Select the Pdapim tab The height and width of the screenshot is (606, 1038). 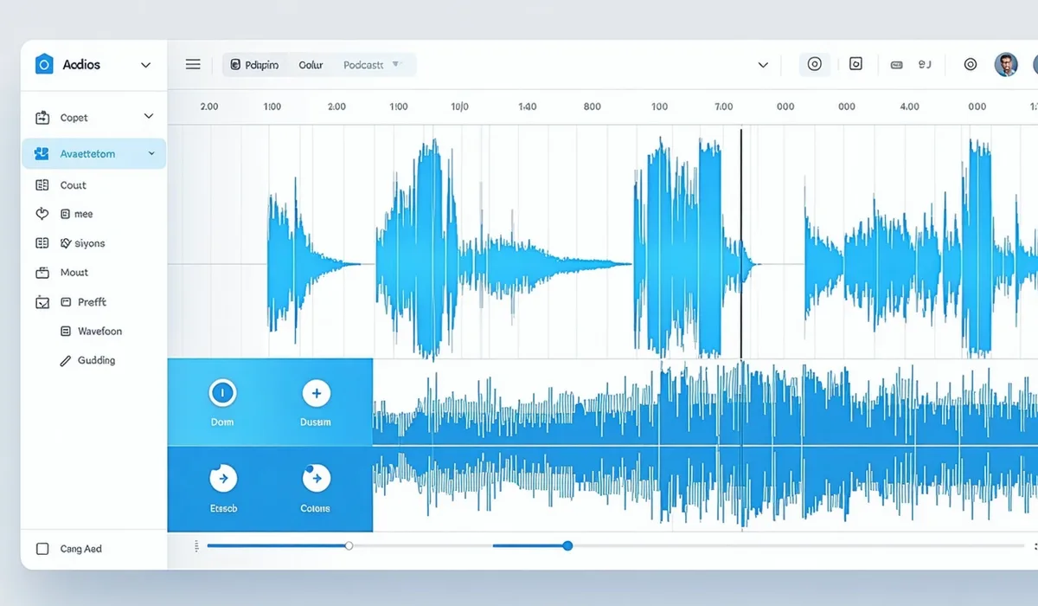tap(254, 65)
